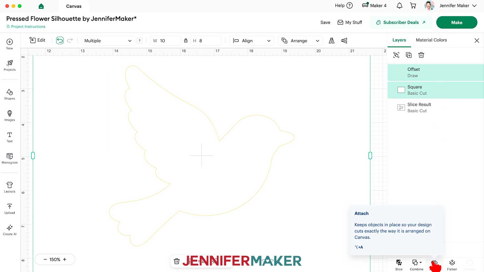Delete selected layers from Layers panel
The image size is (484, 272).
pos(421,55)
